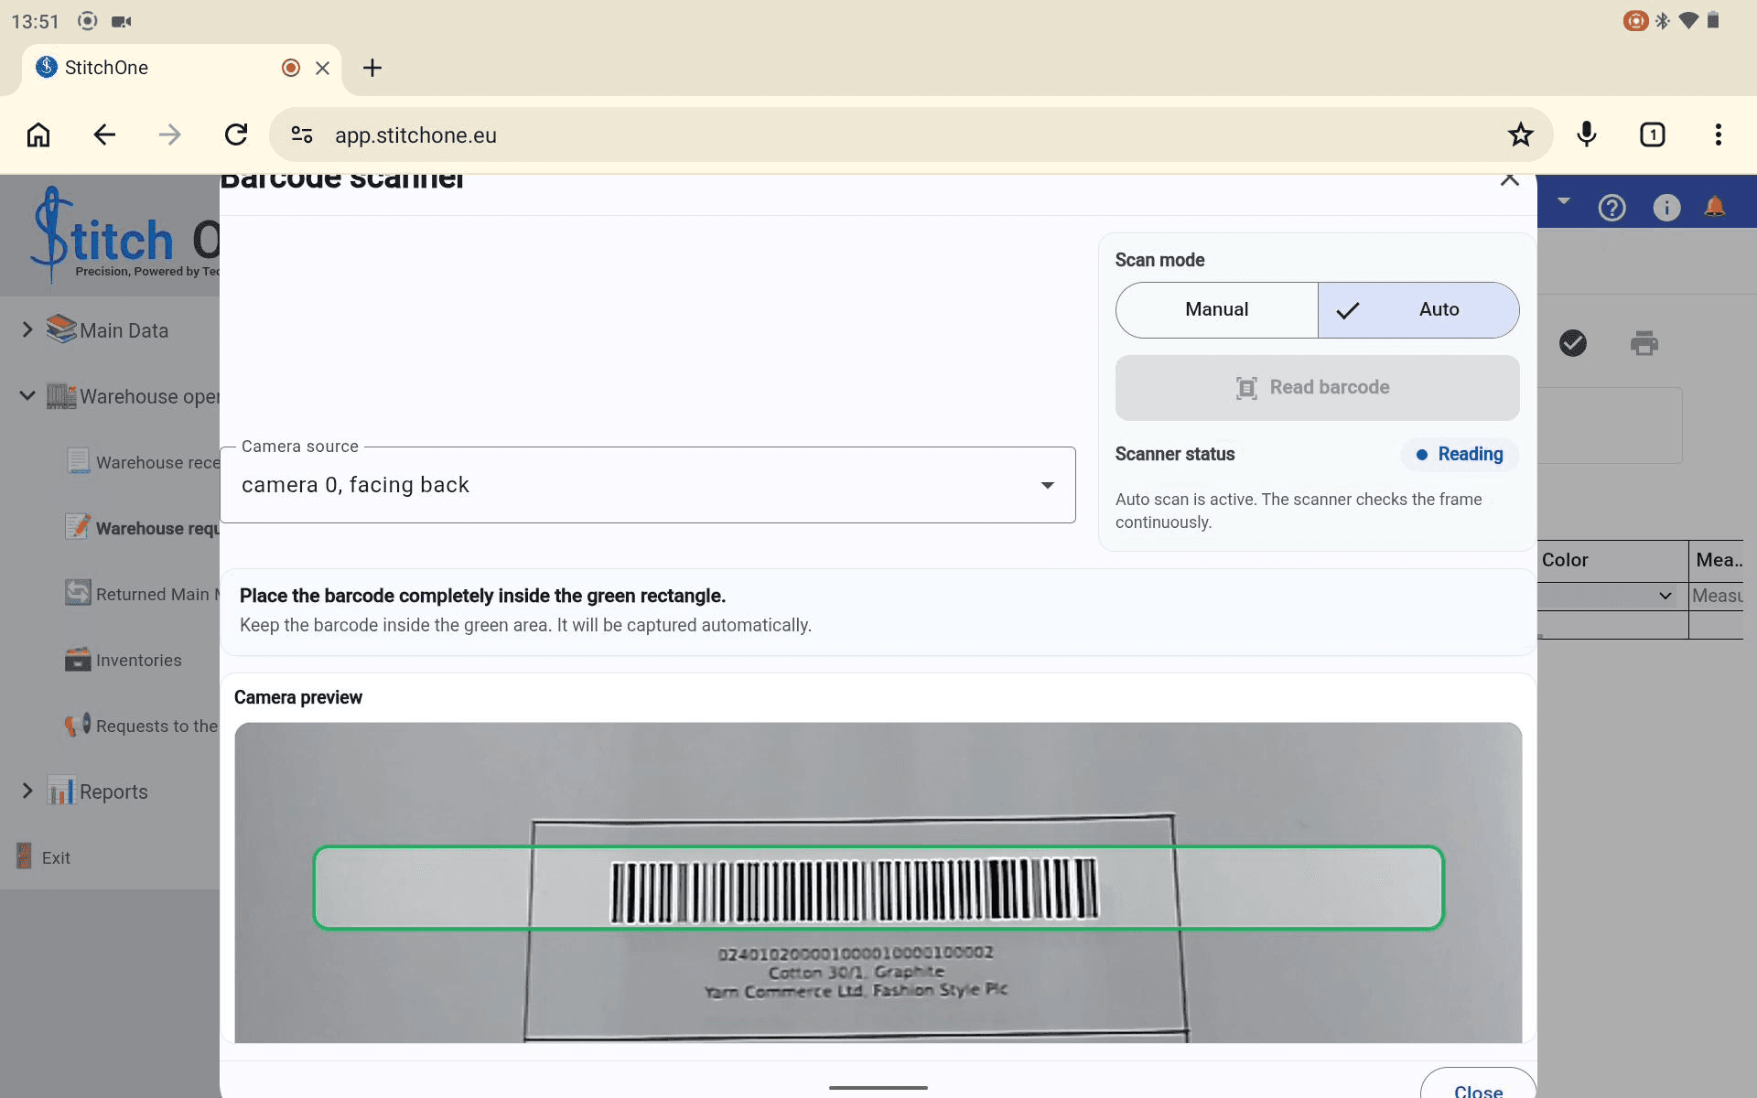Screen dimensions: 1757x1098
Task: Navigate forward in browser
Action: pyautogui.click(x=170, y=135)
